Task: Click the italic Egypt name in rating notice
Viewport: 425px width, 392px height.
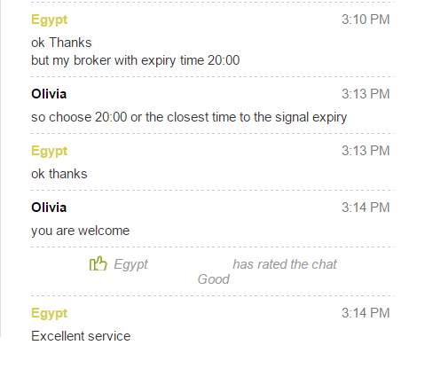Action: pyautogui.click(x=130, y=265)
